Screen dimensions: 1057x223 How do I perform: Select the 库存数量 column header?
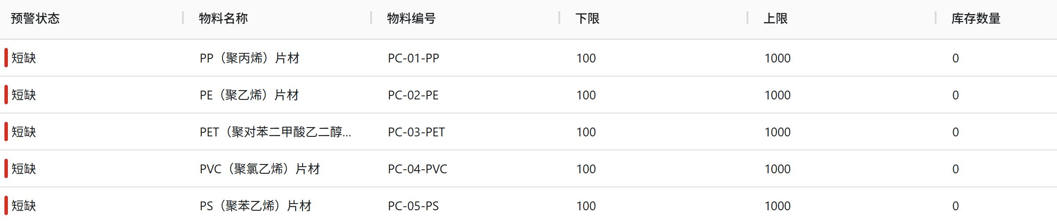[x=976, y=18]
